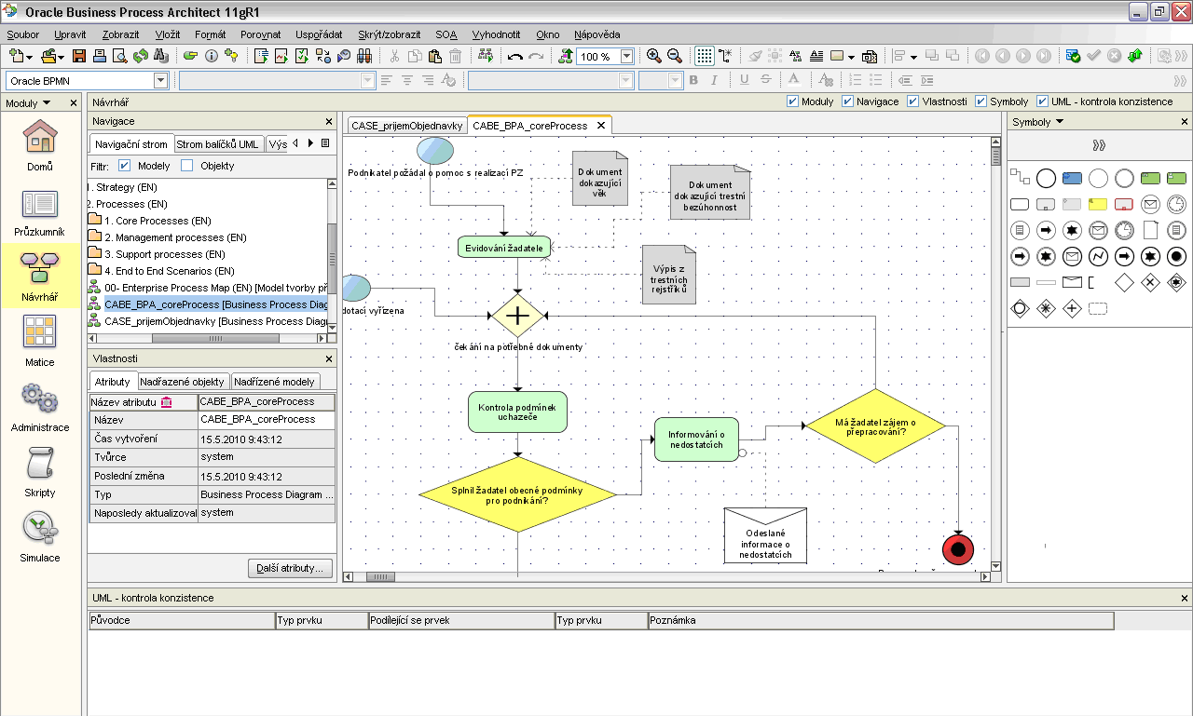Click the Poznámka column header
The image size is (1193, 716).
pyautogui.click(x=881, y=620)
